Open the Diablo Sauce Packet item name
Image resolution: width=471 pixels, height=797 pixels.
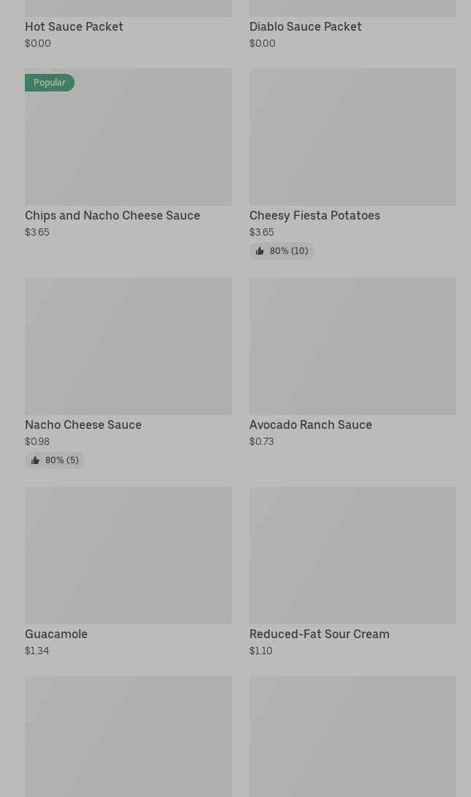coord(305,26)
